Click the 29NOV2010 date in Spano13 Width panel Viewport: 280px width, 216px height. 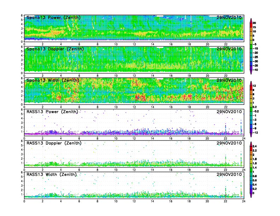point(229,80)
